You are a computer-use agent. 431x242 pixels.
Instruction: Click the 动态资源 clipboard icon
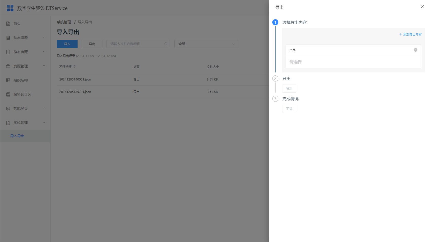click(x=8, y=38)
